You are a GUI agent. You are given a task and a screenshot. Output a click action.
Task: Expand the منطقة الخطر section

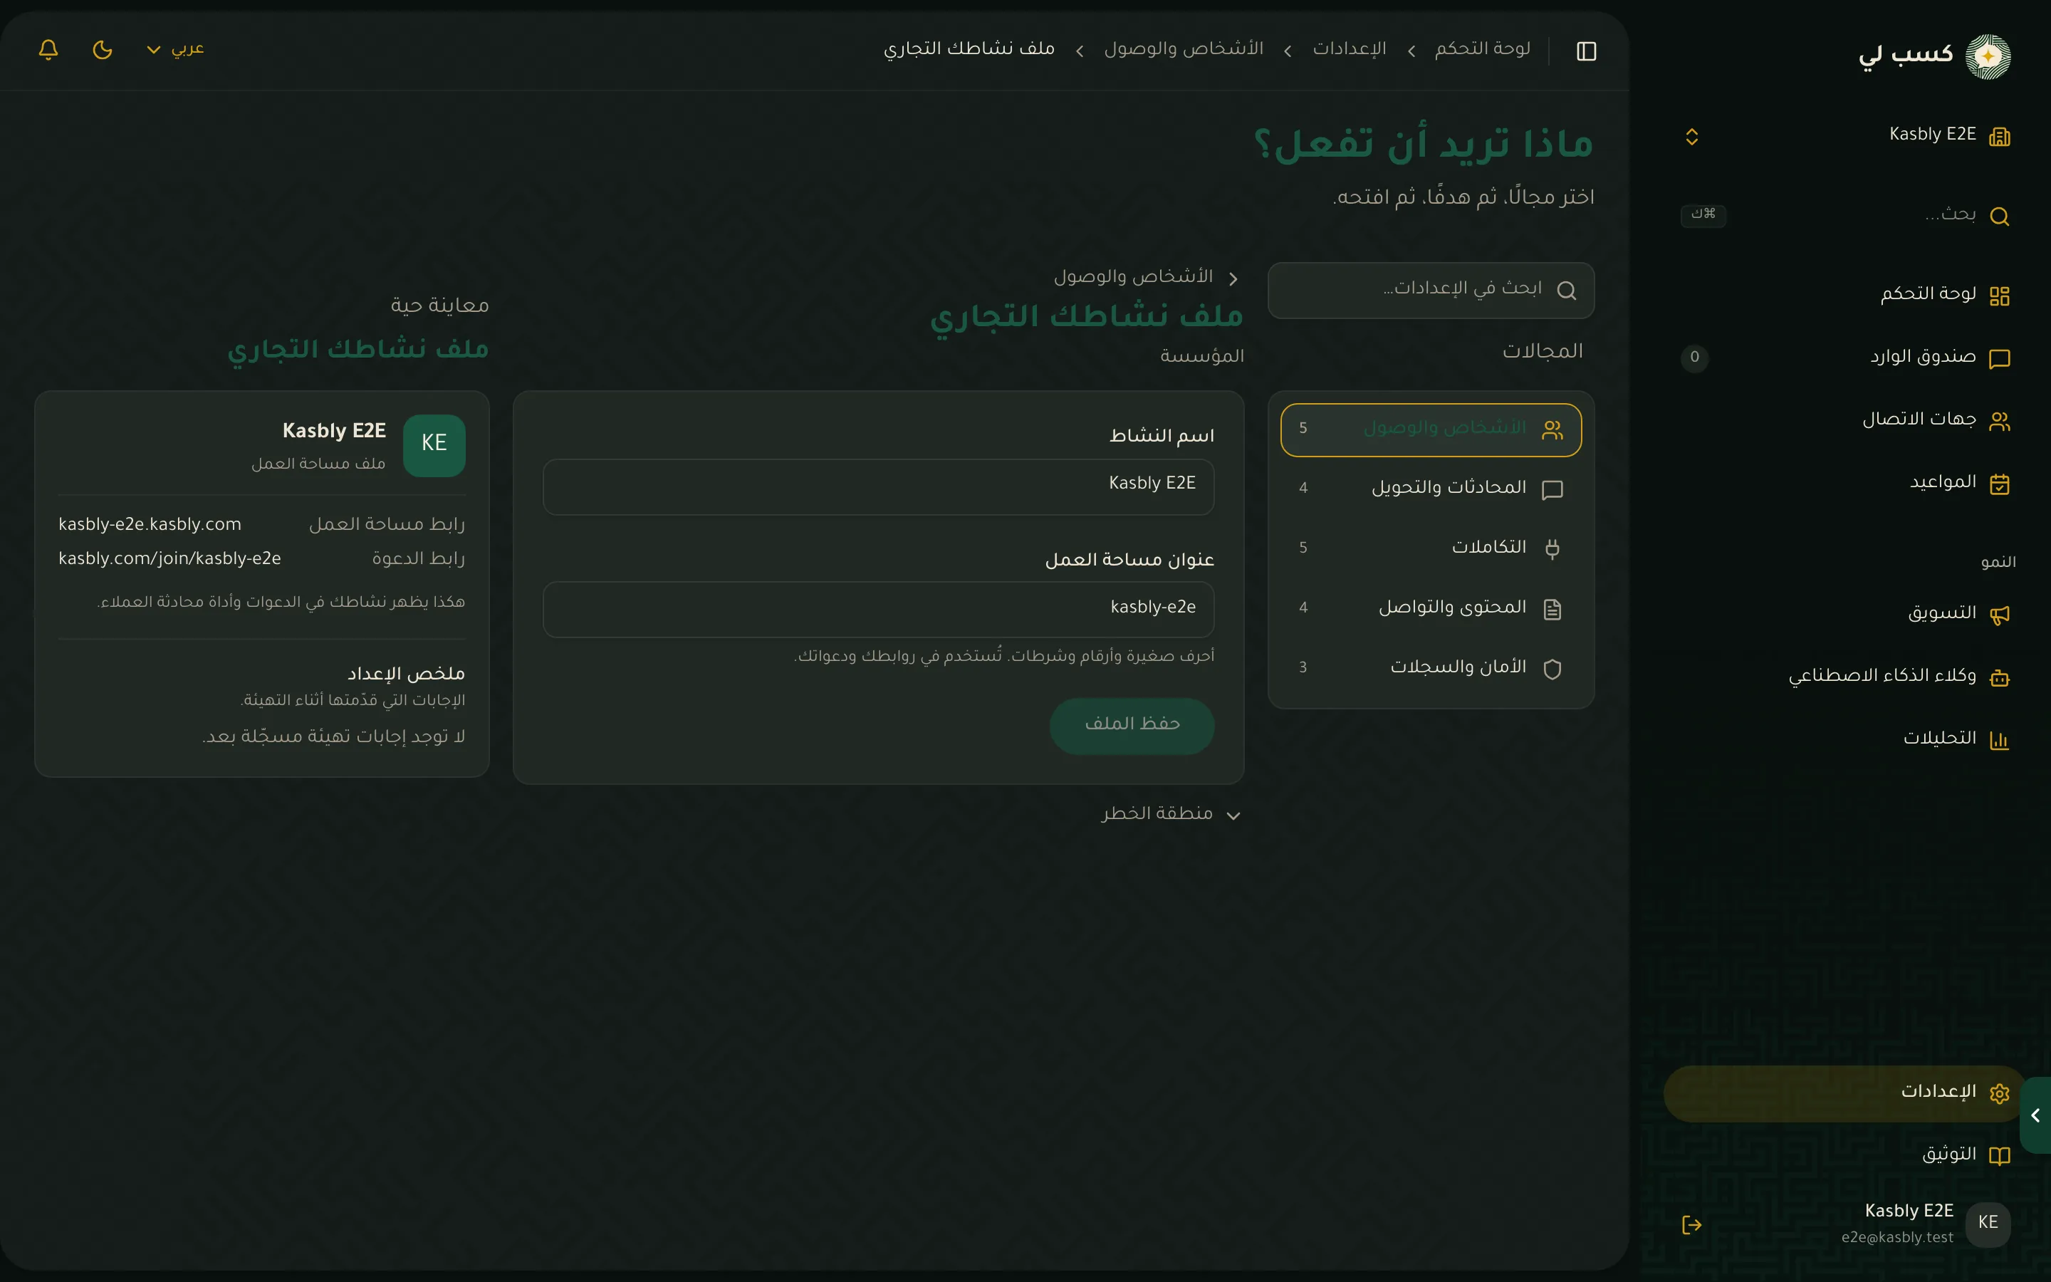pos(1171,814)
